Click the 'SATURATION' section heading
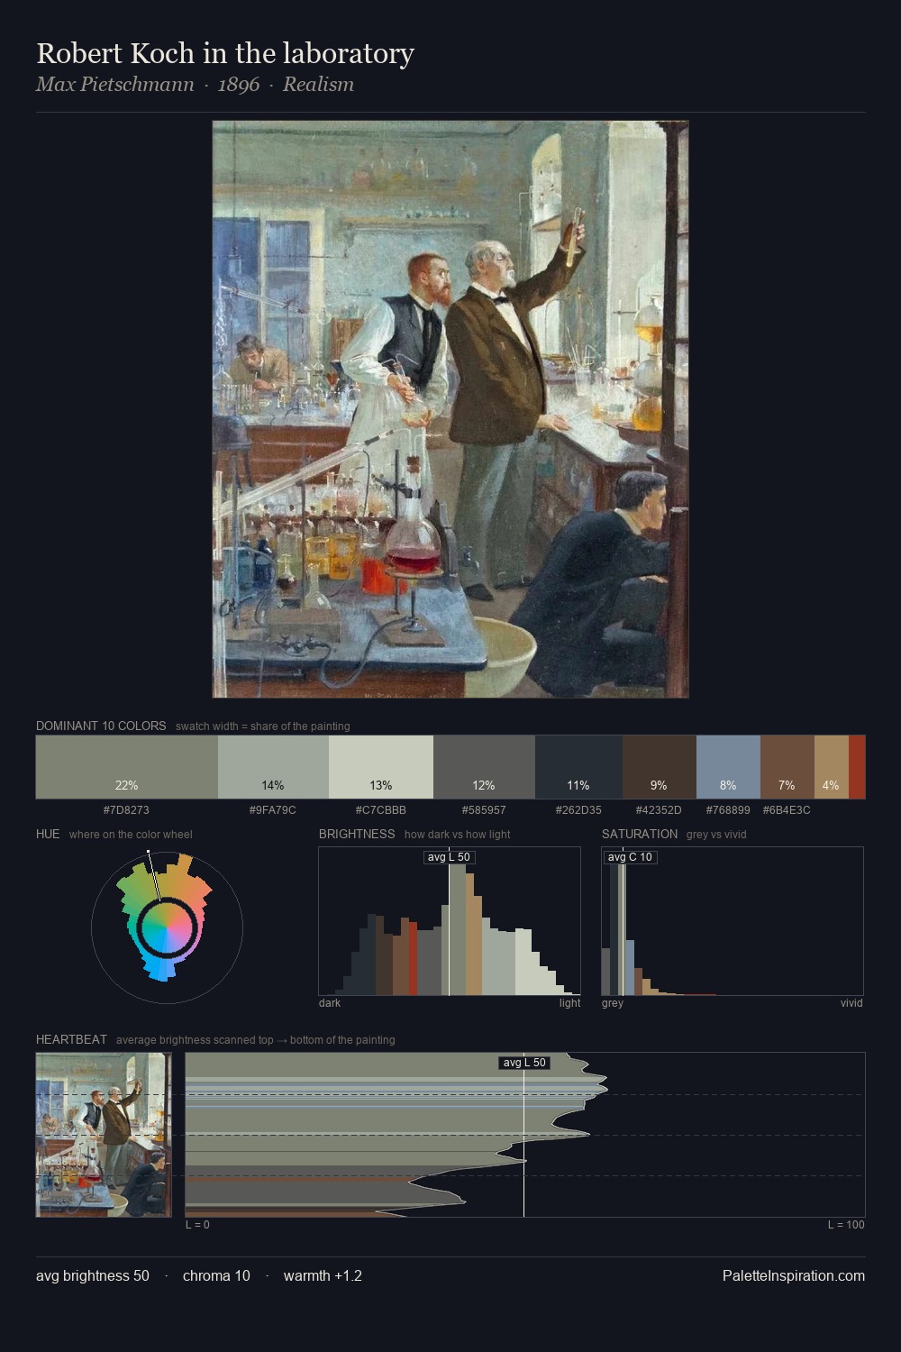The image size is (901, 1352). coord(640,834)
